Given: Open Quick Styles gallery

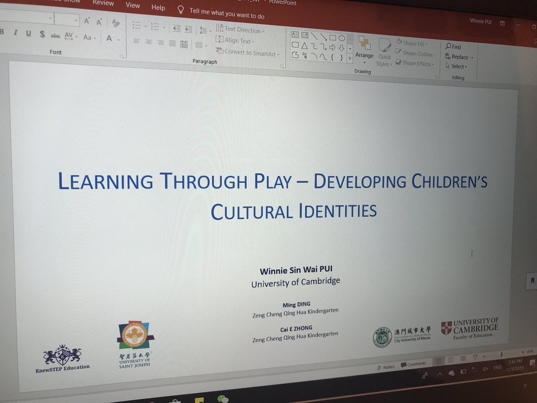Looking at the screenshot, I should (x=384, y=52).
